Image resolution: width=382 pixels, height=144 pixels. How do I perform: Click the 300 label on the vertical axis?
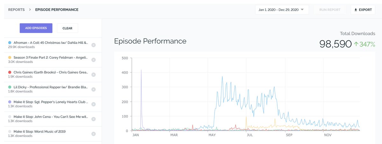pos(125,87)
